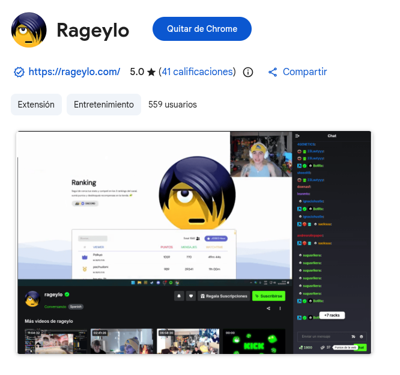Select the Extensión chip

coord(36,105)
